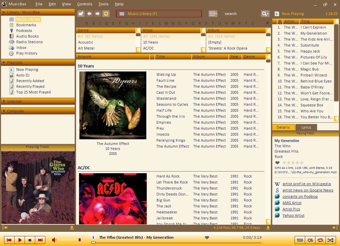Open the Top 25 Most Played icon
340x246 pixels.
pos(12,92)
